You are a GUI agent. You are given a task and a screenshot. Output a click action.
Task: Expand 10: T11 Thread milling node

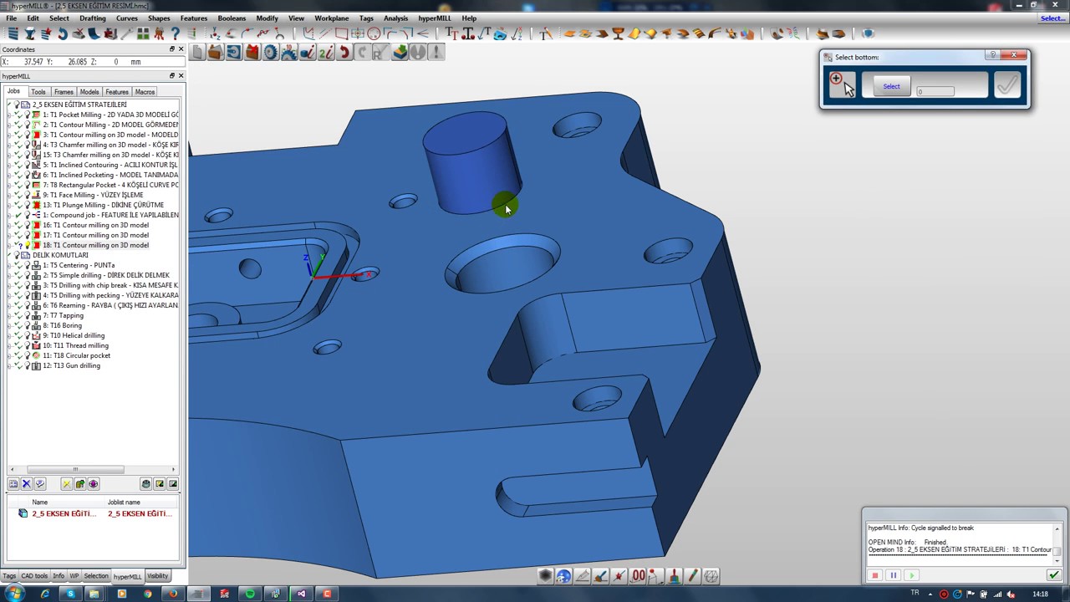tap(11, 345)
